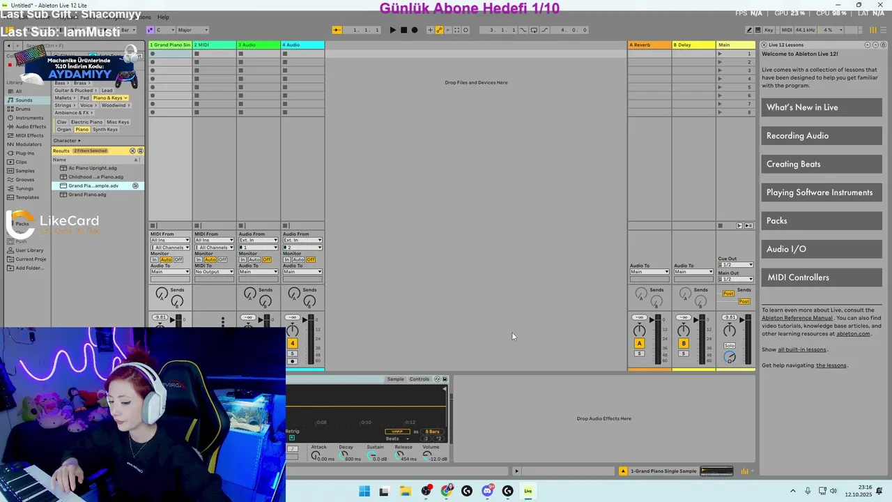The image size is (892, 502).
Task: Open track 3 Ext. In Audio From dropdown
Action: point(259,241)
